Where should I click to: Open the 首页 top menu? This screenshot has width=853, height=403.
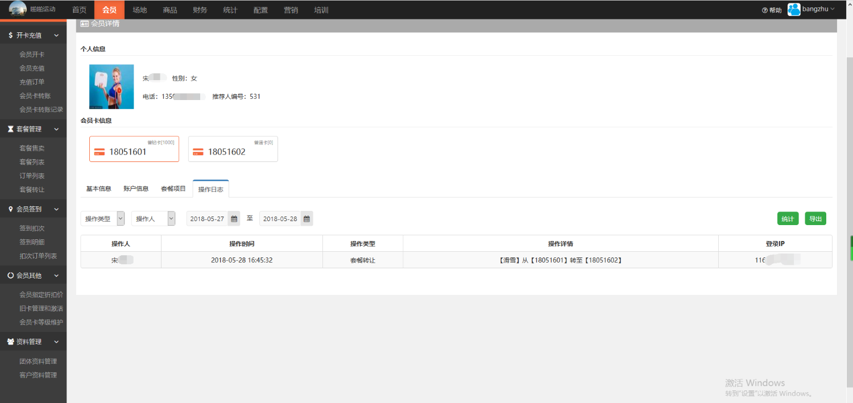coord(80,10)
